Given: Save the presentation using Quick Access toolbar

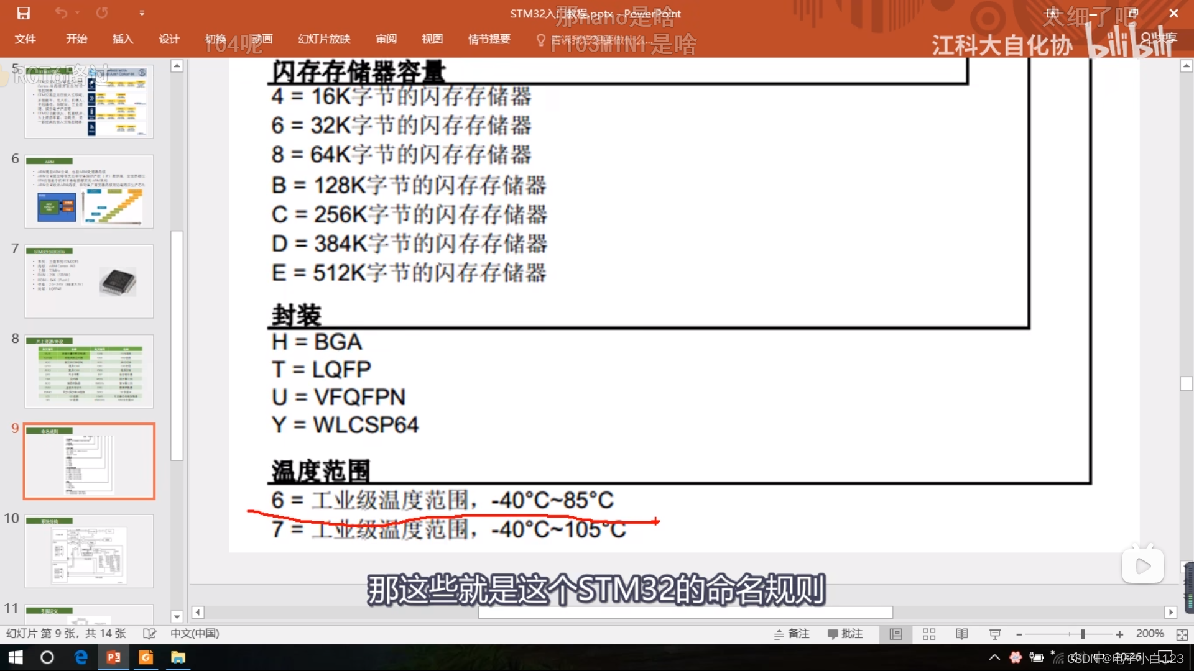Looking at the screenshot, I should (24, 12).
